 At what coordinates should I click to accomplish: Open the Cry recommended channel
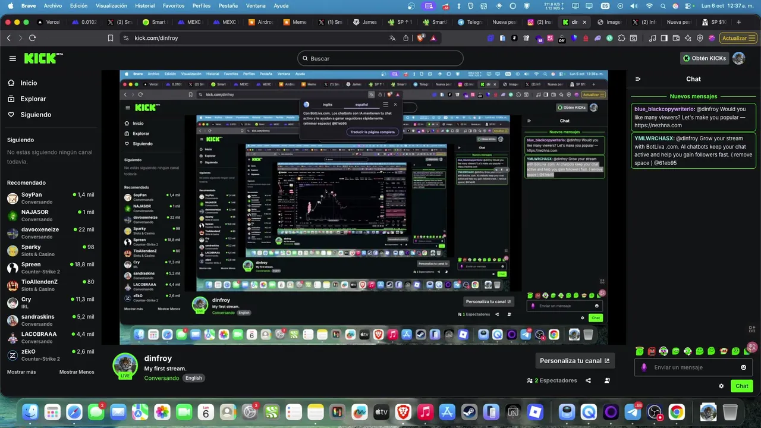click(x=51, y=303)
